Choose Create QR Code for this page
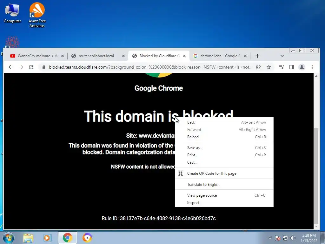 click(224, 173)
